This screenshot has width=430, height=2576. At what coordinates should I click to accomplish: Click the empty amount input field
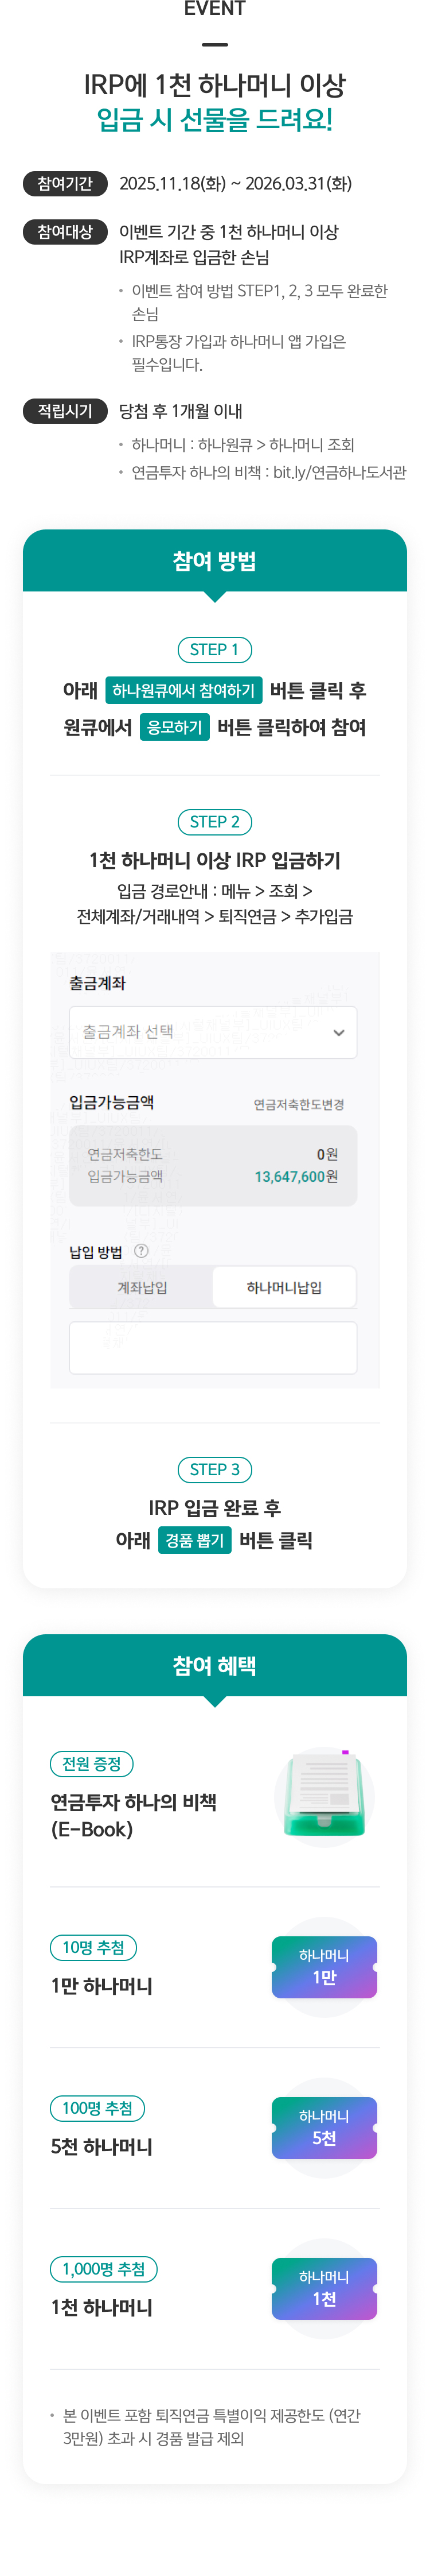[213, 1347]
